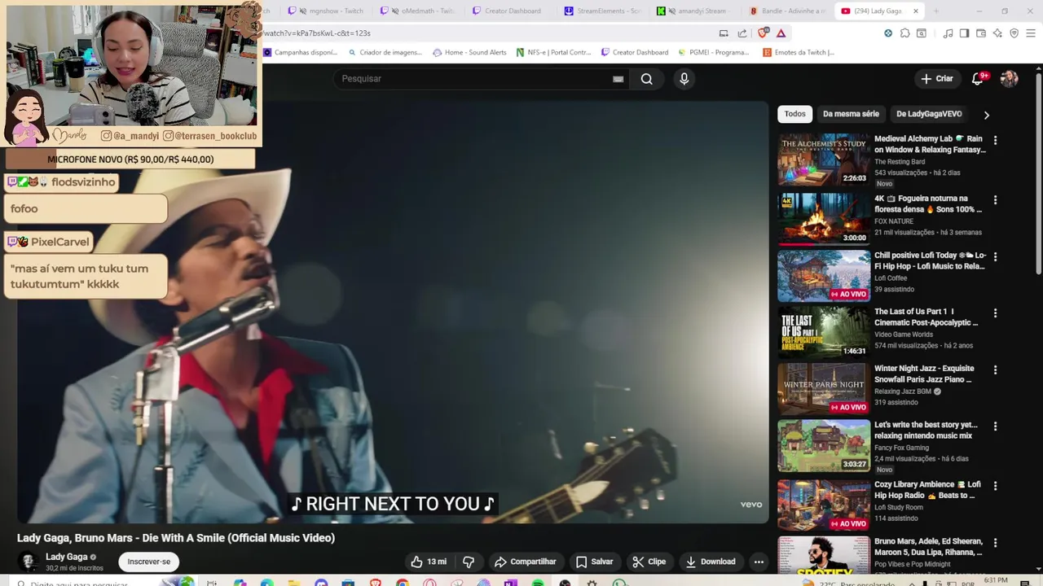
Task: Click the Lady Gaga channel avatar
Action: [29, 562]
